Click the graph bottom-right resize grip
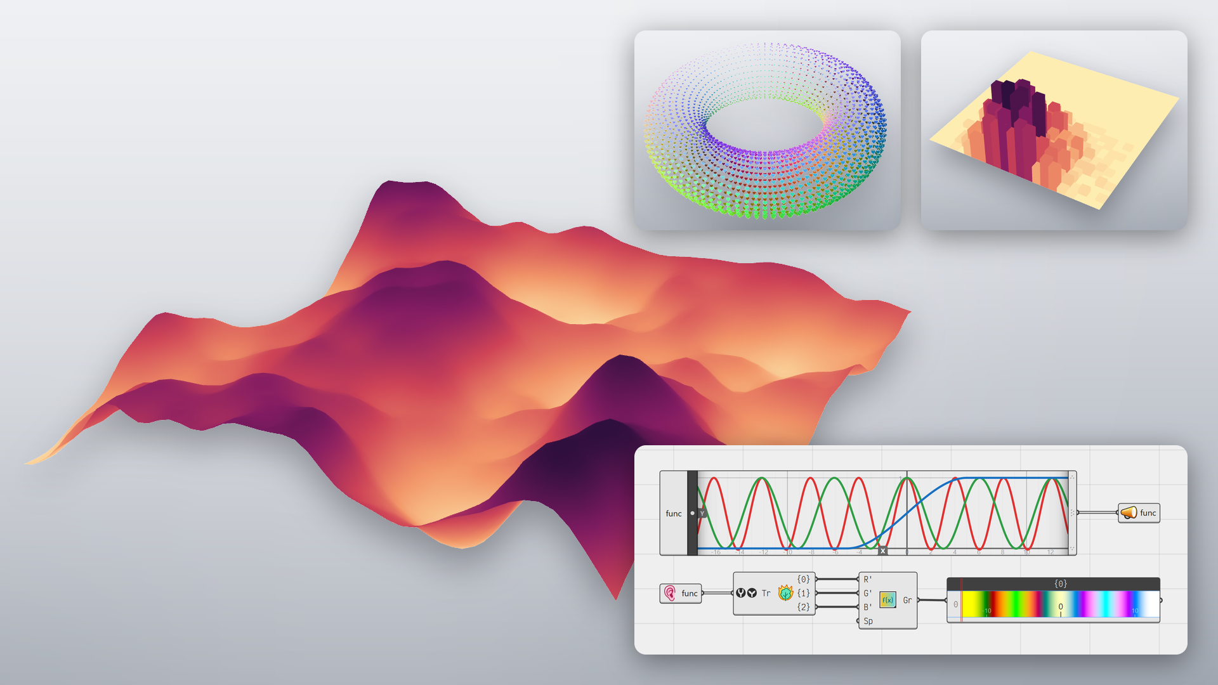This screenshot has height=685, width=1218. coord(1072,549)
